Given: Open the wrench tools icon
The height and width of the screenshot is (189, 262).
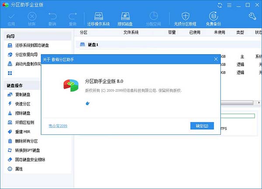Looking at the screenshot, I should (x=252, y=16).
